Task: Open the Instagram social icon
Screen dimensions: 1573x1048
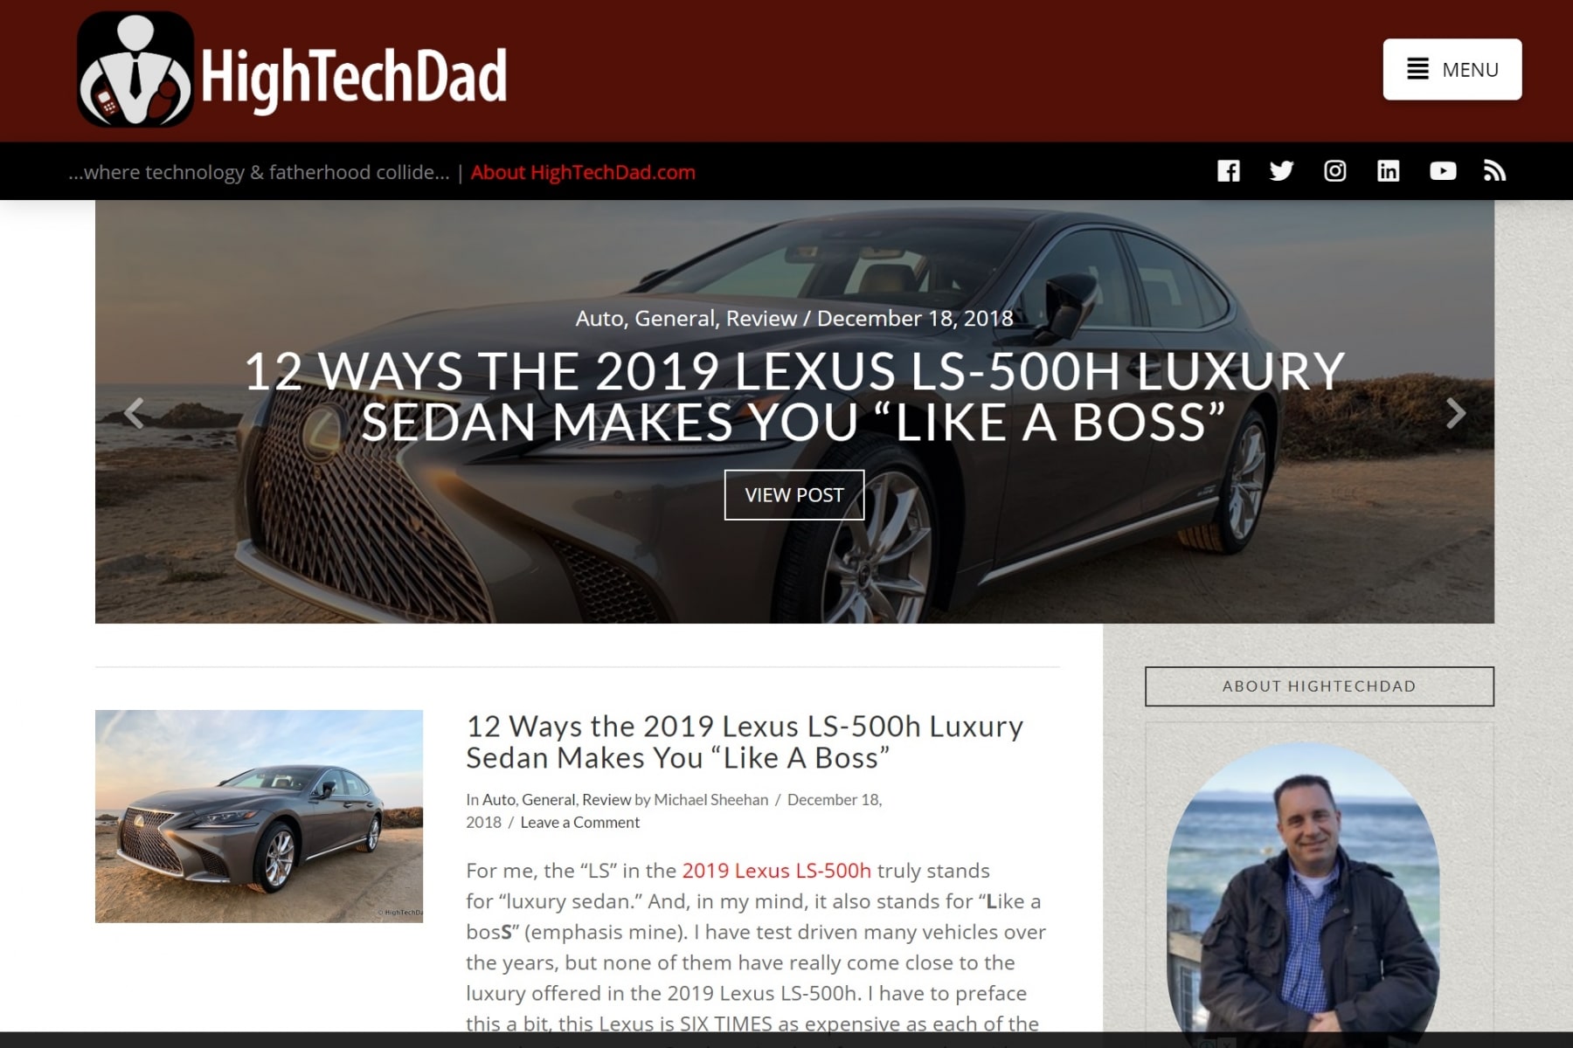Action: pyautogui.click(x=1334, y=171)
